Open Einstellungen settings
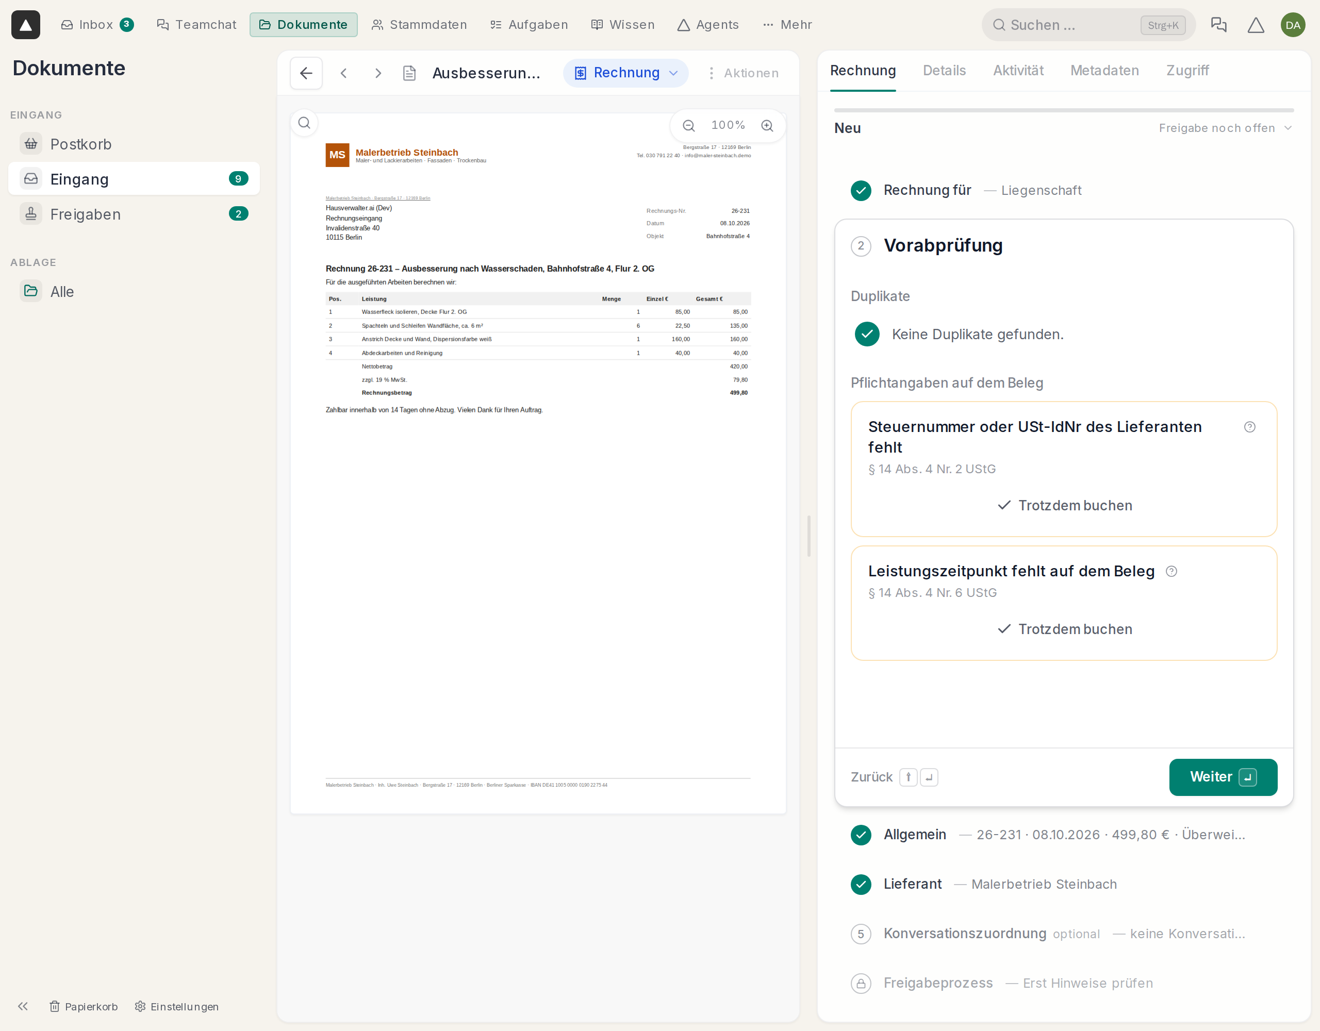The height and width of the screenshot is (1031, 1320). 176,1006
